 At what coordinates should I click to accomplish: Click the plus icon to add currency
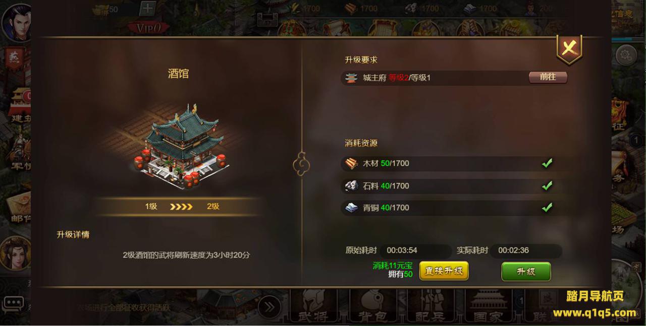(147, 9)
